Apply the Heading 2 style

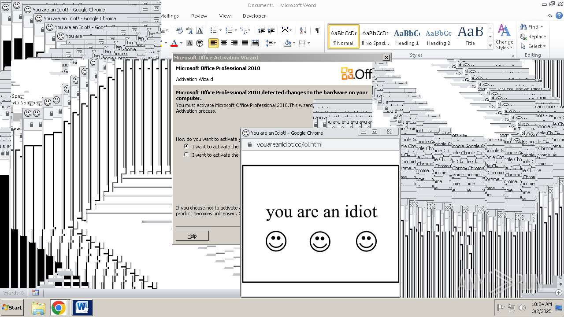[x=438, y=37]
